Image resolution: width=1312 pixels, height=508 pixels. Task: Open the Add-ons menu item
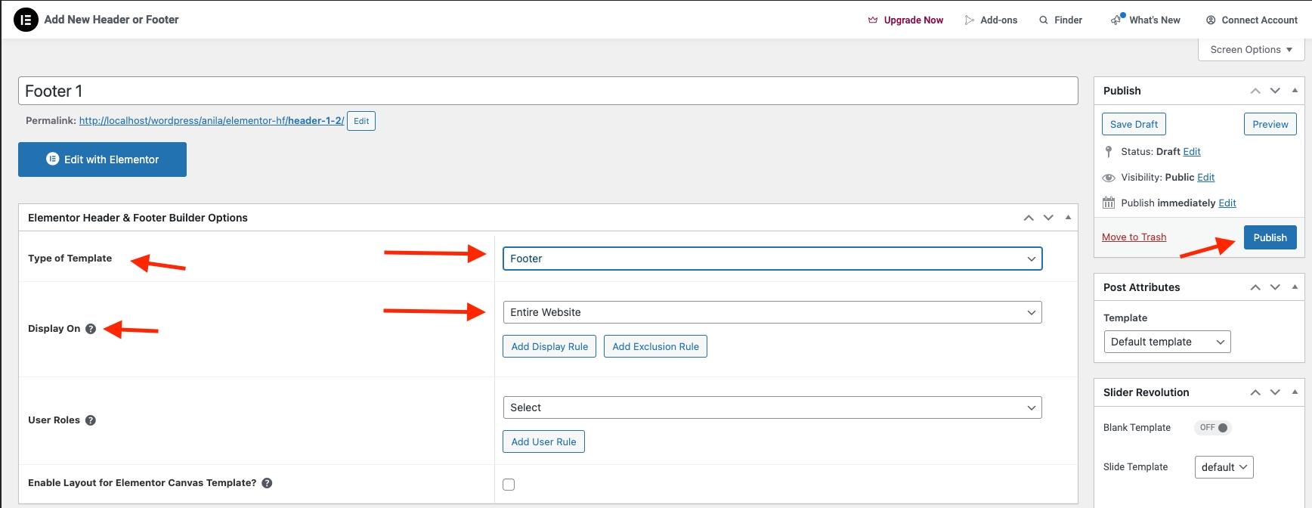pos(991,20)
